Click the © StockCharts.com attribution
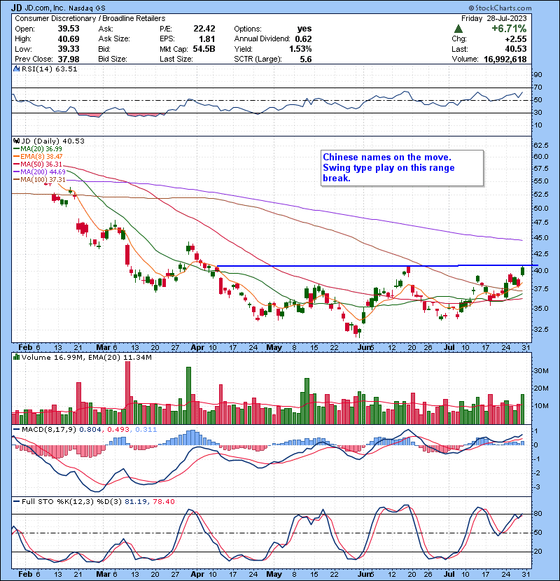The width and height of the screenshot is (560, 581). point(500,8)
